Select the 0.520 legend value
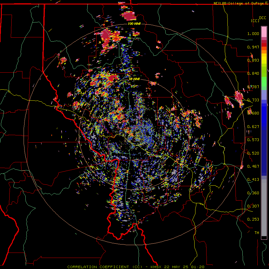The image size is (269, 269). pos(253,153)
